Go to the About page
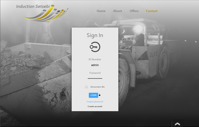 pos(117,11)
